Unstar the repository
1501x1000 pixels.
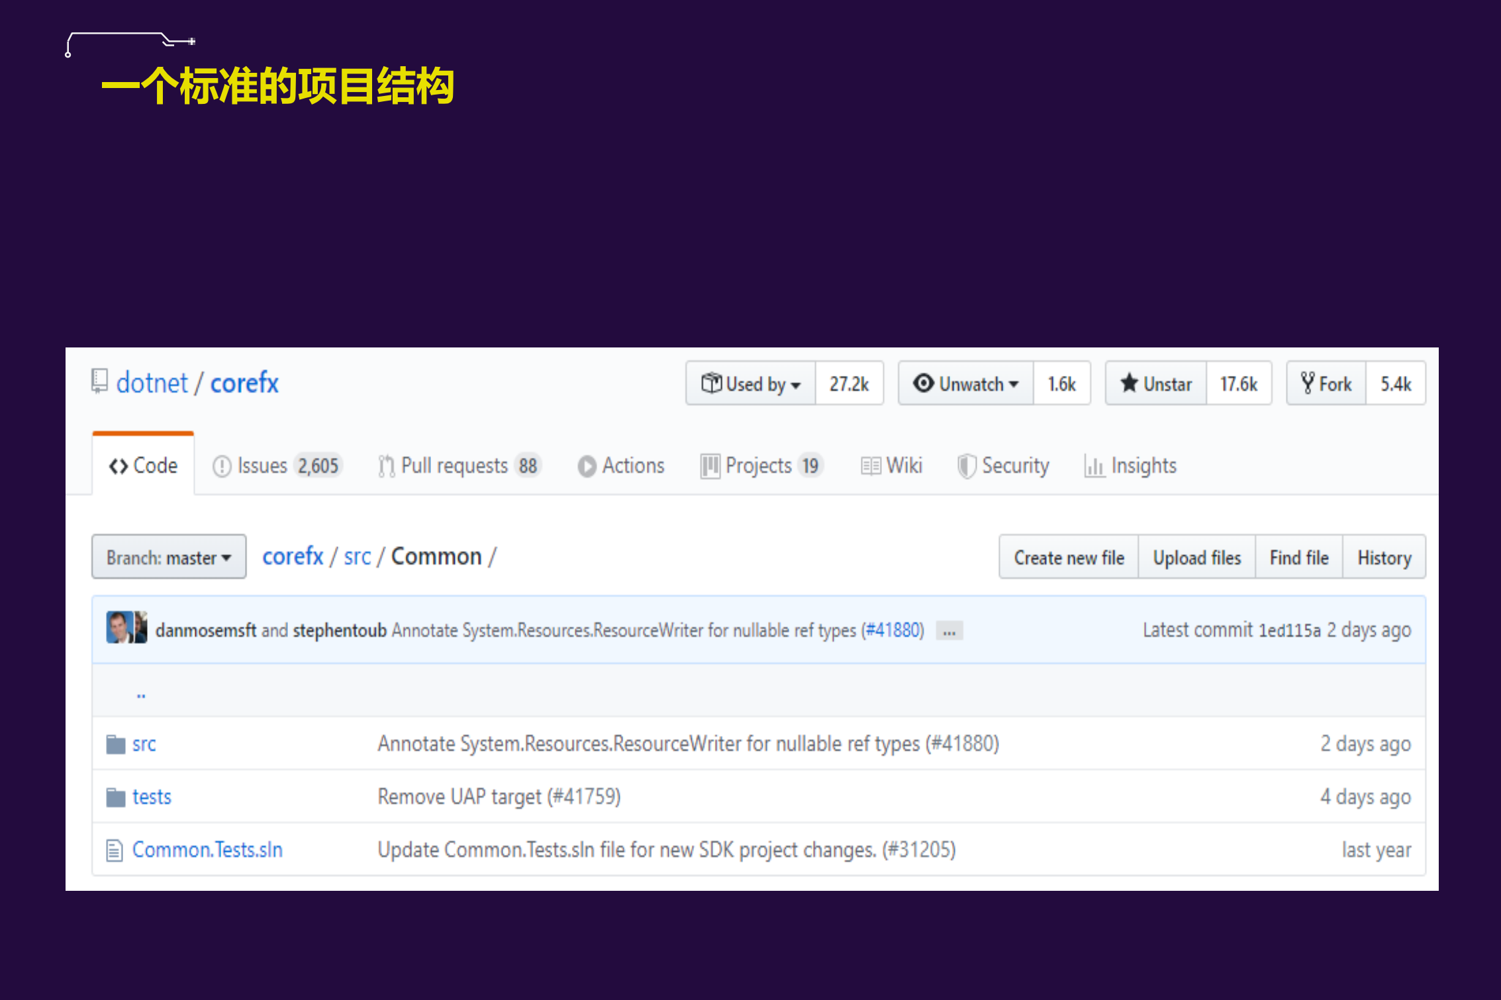coord(1155,383)
